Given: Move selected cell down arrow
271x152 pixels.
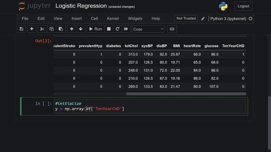Looking at the screenshot, I should pos(80,29).
